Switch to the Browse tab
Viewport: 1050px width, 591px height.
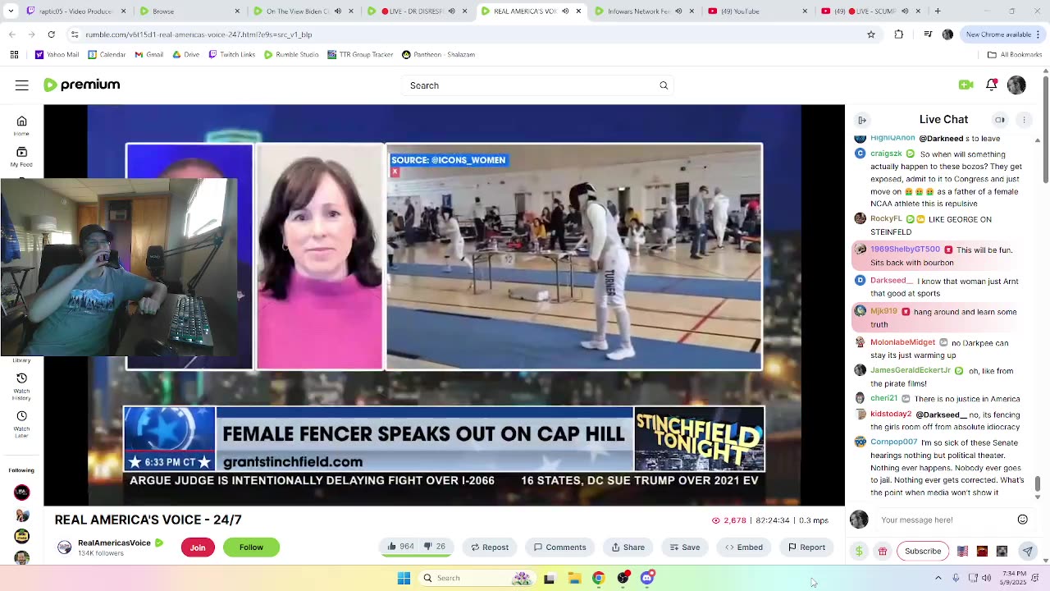tap(189, 11)
